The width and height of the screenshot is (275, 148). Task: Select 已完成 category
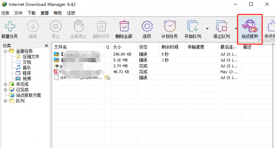[x=22, y=90]
